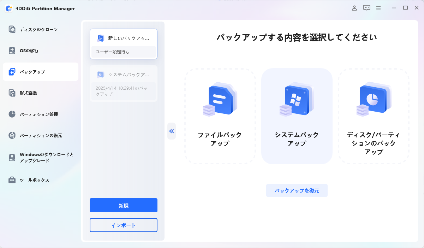Click the 2025/4/14 10:29:41 backup timestamp
This screenshot has width=424, height=248.
click(x=121, y=91)
